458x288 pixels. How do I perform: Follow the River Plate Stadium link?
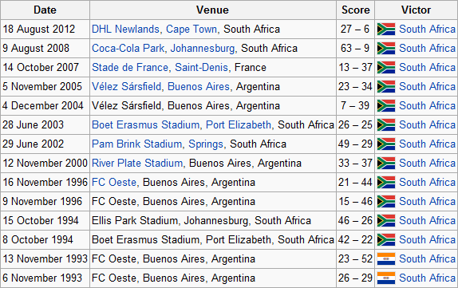(137, 164)
